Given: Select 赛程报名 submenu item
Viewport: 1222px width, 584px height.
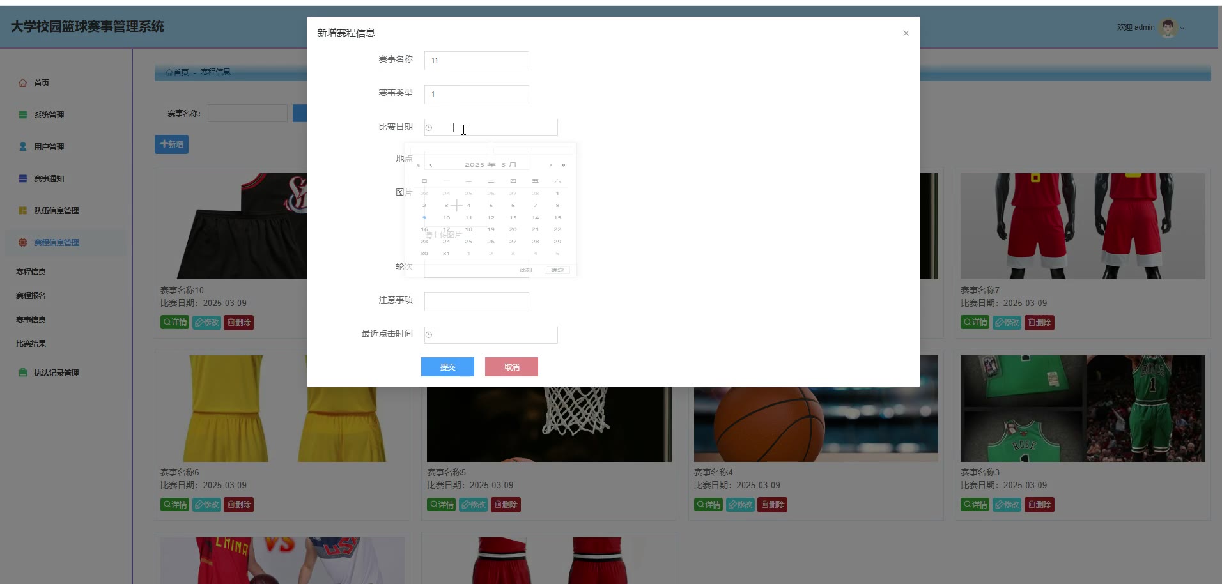Looking at the screenshot, I should 31,296.
